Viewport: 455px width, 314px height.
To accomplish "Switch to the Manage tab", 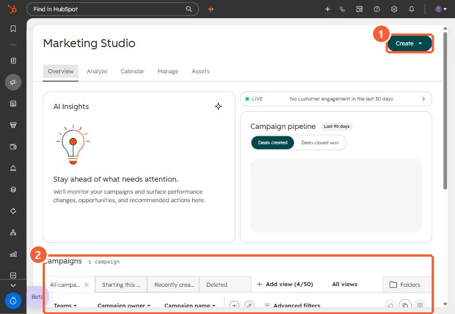I will pyautogui.click(x=168, y=71).
